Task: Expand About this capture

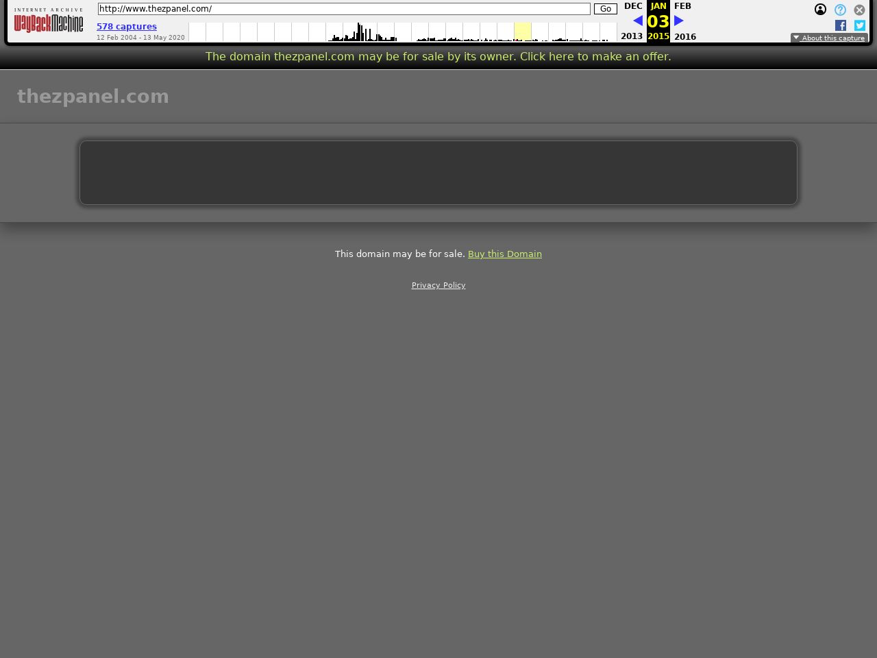Action: [x=829, y=38]
